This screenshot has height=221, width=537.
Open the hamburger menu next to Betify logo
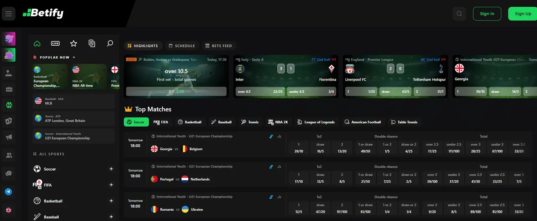[8, 14]
